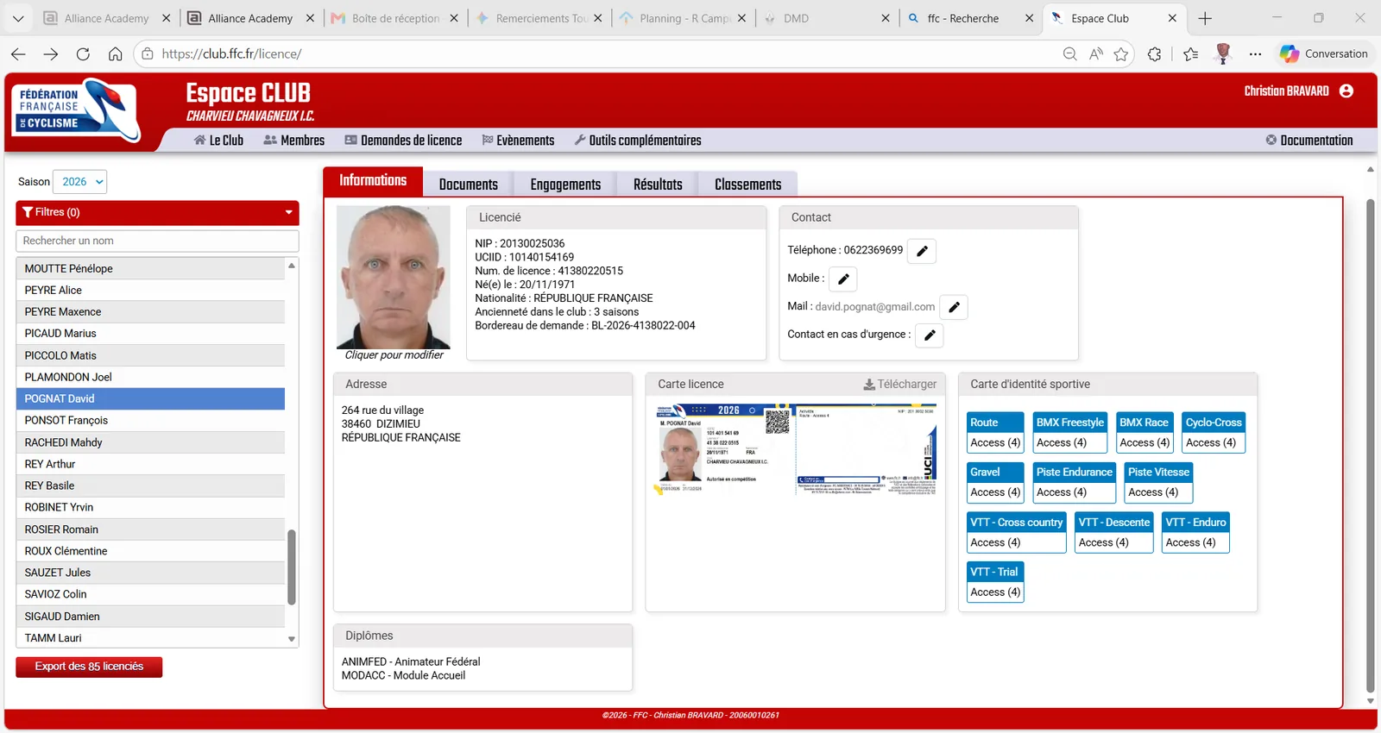The image size is (1381, 733).
Task: Edit the Mail address with pencil icon
Action: (x=954, y=307)
